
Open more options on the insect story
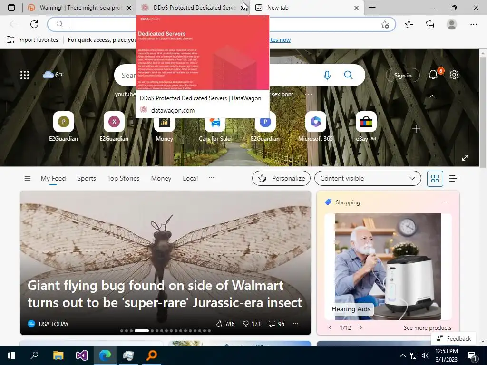point(296,324)
